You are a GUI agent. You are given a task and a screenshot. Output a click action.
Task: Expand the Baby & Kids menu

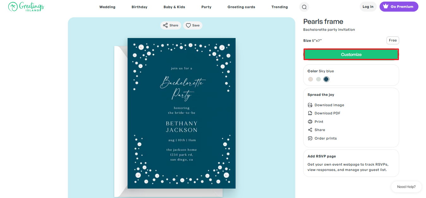174,7
